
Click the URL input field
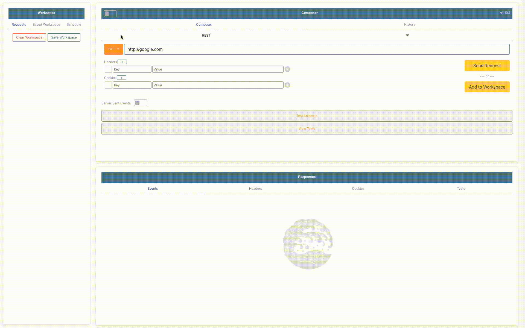point(317,49)
